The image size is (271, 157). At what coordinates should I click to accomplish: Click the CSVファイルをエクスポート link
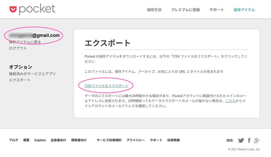pyautogui.click(x=106, y=86)
